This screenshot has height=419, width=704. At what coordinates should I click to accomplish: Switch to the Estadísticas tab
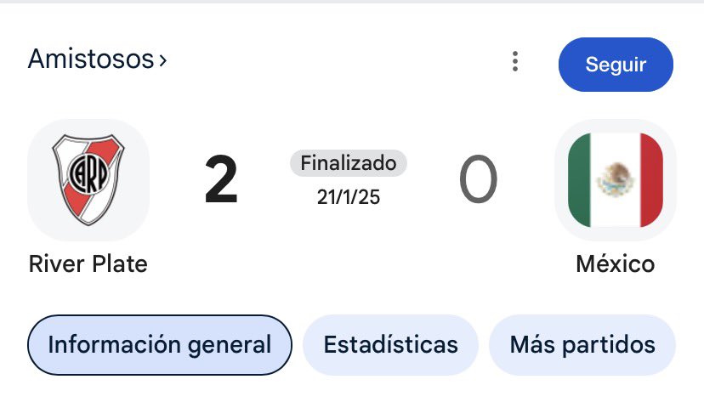click(x=390, y=344)
